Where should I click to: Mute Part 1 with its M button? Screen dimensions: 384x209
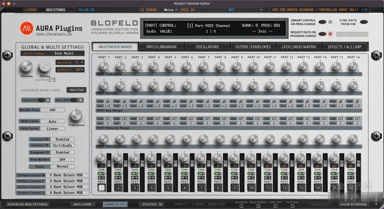pos(100,178)
